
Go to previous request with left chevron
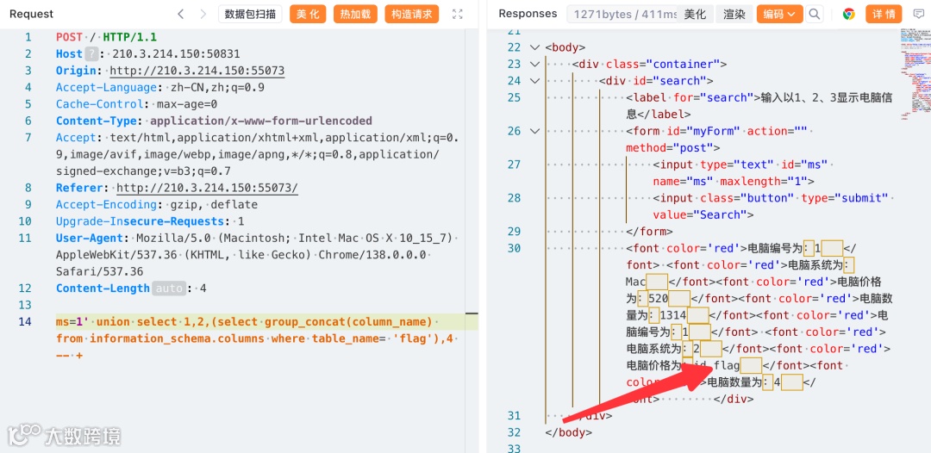pyautogui.click(x=181, y=14)
